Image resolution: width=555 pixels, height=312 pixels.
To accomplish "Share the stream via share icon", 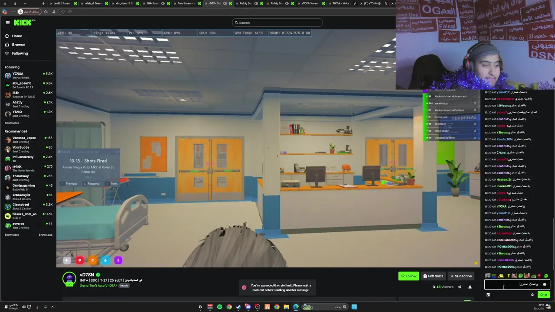I will tap(460, 287).
